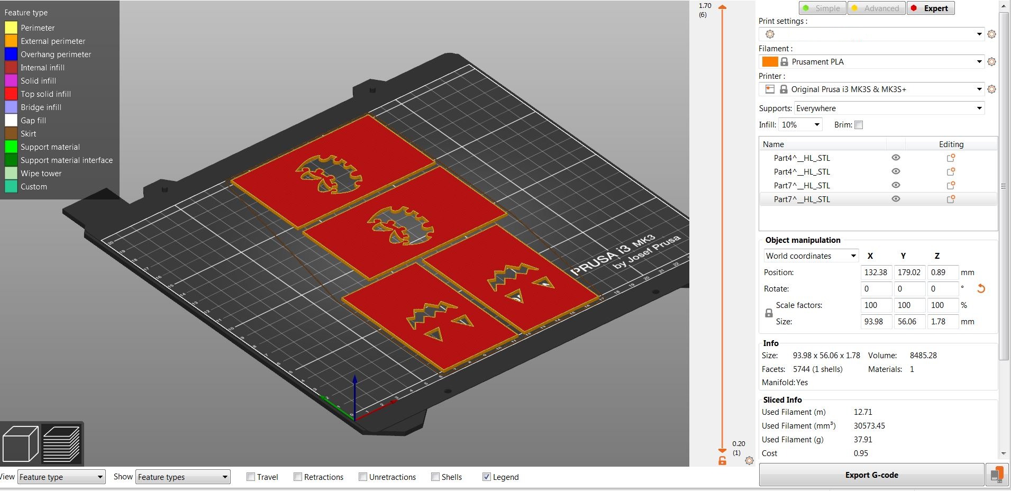Image resolution: width=1011 pixels, height=491 pixels.
Task: Click the Rotate Z field
Action: pos(943,289)
